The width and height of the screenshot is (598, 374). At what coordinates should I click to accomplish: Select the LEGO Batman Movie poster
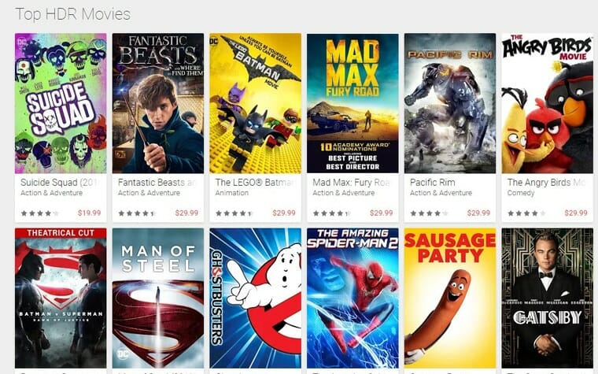click(255, 103)
